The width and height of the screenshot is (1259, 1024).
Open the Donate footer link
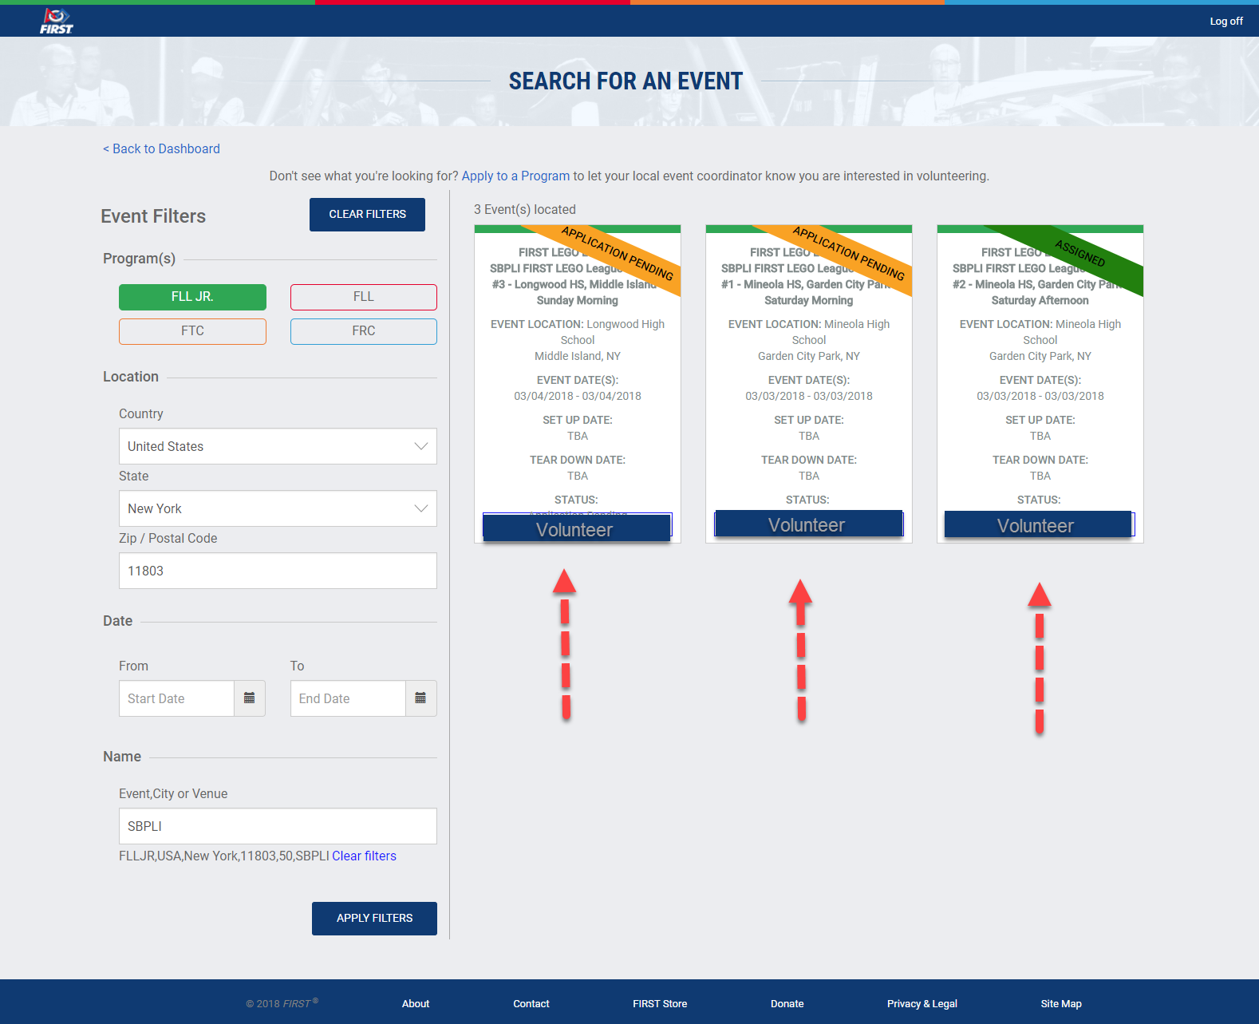coord(787,1004)
